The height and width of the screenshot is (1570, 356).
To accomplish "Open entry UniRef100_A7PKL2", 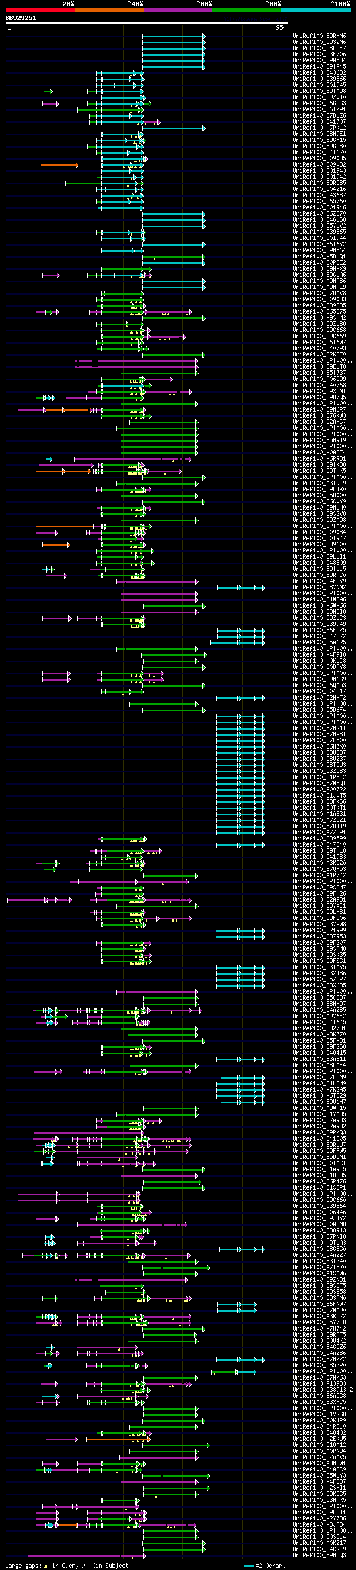I will (x=319, y=128).
